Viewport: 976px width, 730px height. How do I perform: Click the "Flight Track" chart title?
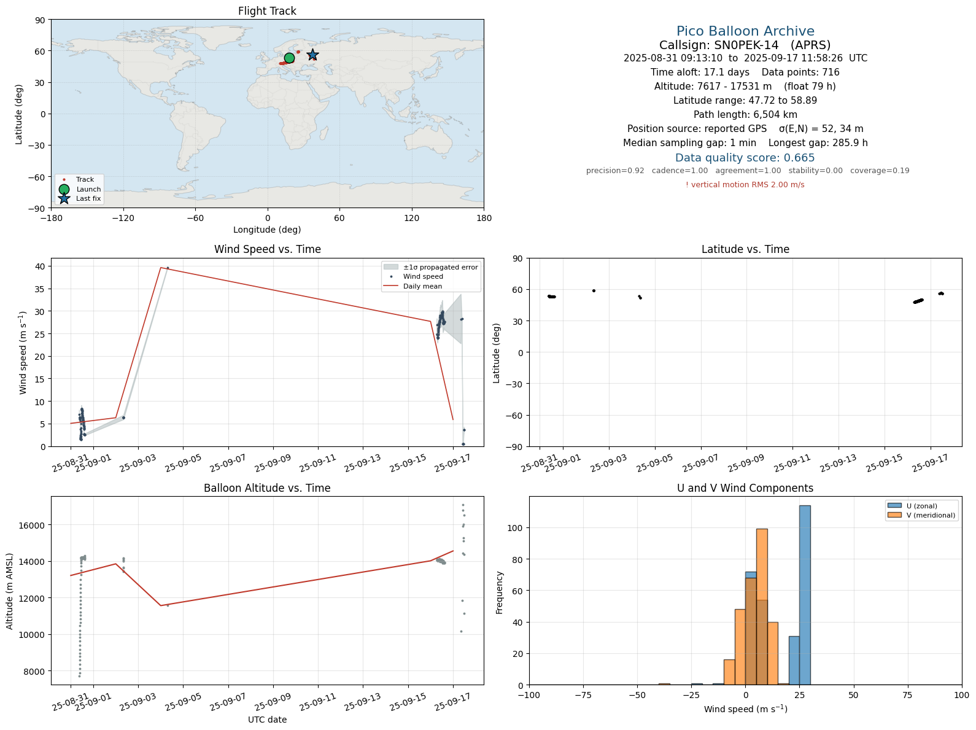pyautogui.click(x=267, y=11)
